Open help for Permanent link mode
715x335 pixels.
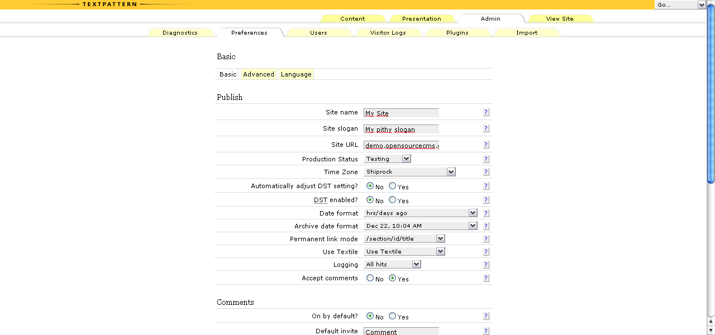click(x=486, y=239)
